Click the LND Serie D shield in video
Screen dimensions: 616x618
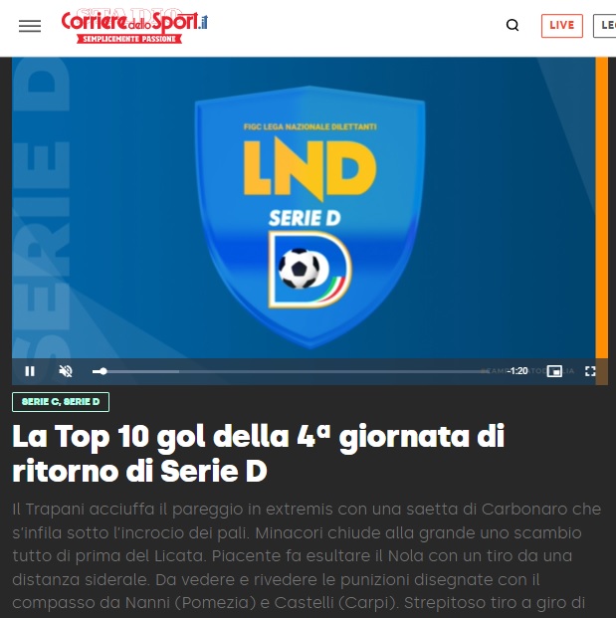click(310, 217)
